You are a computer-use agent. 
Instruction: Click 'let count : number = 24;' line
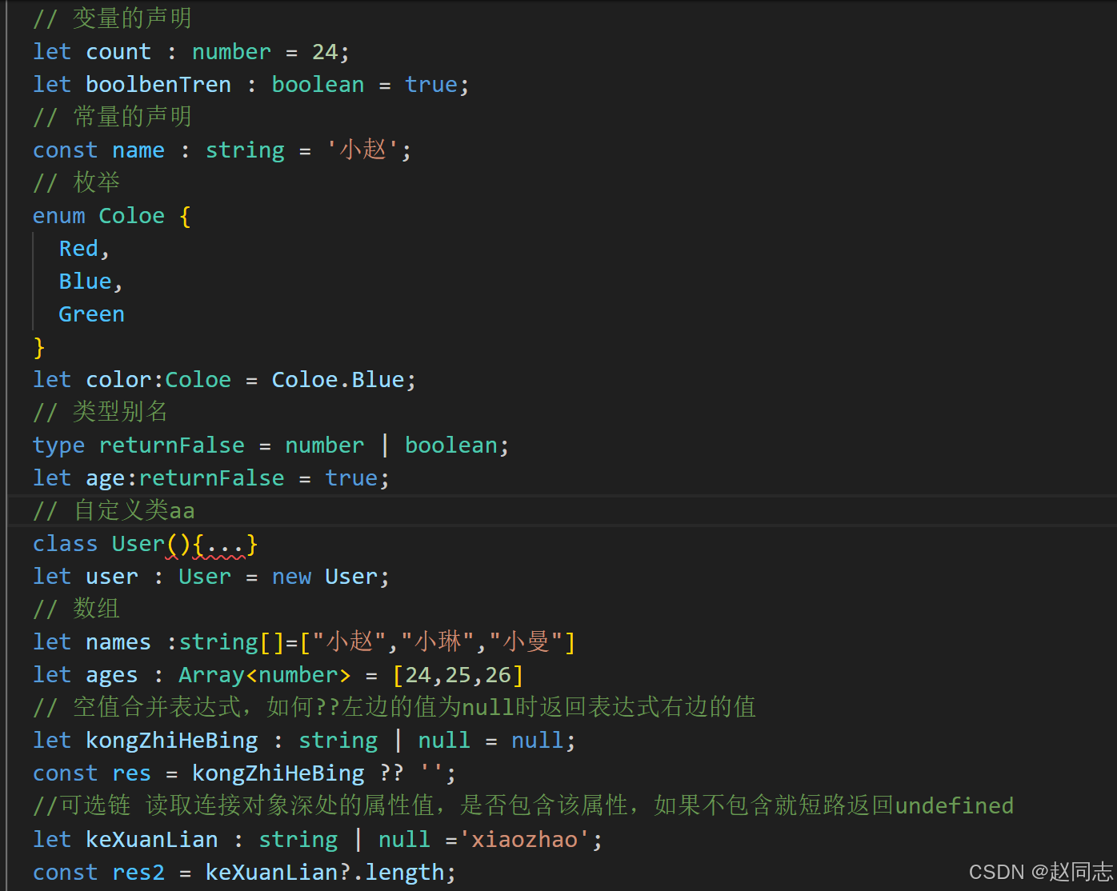[x=191, y=52]
